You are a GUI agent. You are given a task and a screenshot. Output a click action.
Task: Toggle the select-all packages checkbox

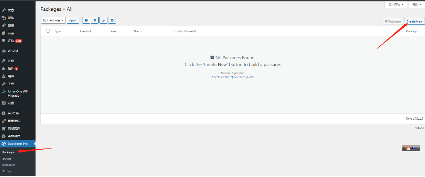pyautogui.click(x=48, y=31)
